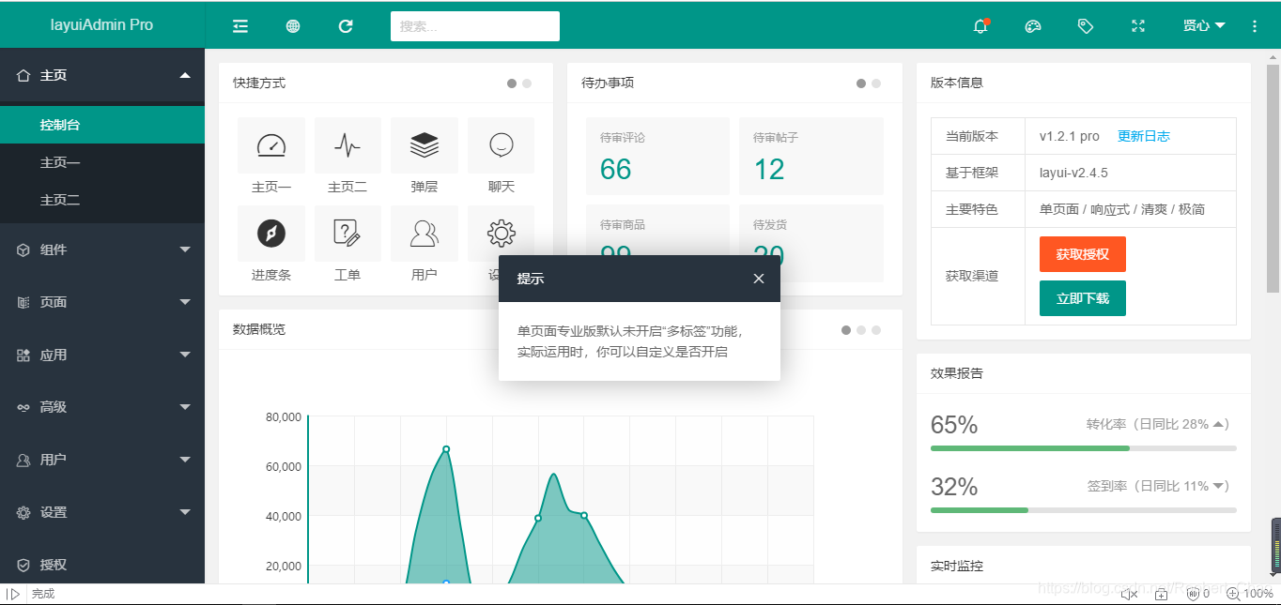Screen dimensions: 1281x605
Task: Select first carousel dot in 待办事项 card
Action: [861, 83]
